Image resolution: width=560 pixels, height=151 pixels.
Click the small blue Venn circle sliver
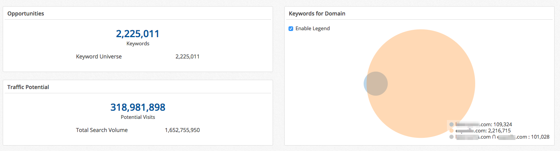point(365,84)
